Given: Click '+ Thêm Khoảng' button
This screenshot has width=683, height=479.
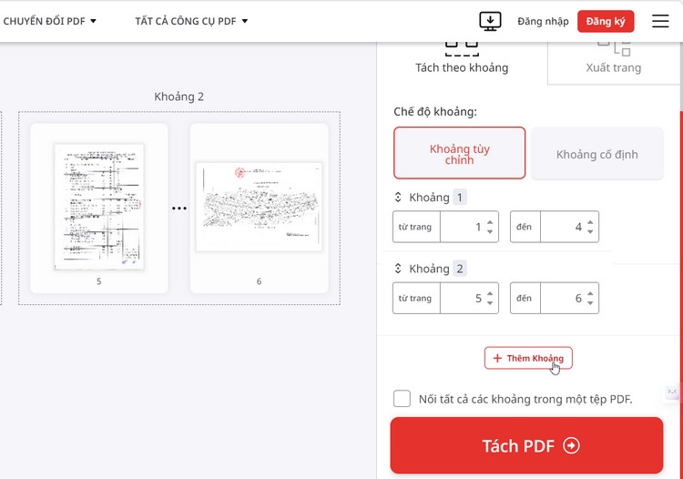Looking at the screenshot, I should [528, 358].
